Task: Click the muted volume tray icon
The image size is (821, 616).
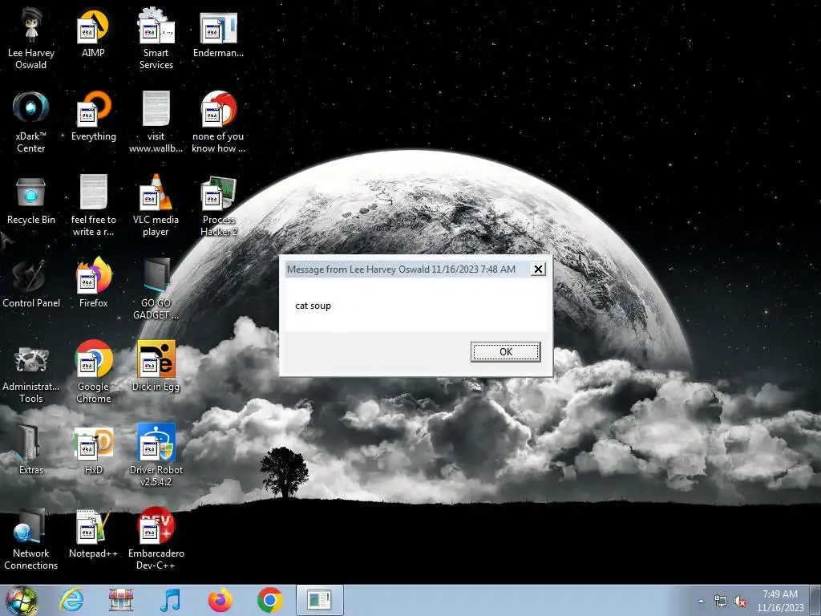Action: click(740, 602)
